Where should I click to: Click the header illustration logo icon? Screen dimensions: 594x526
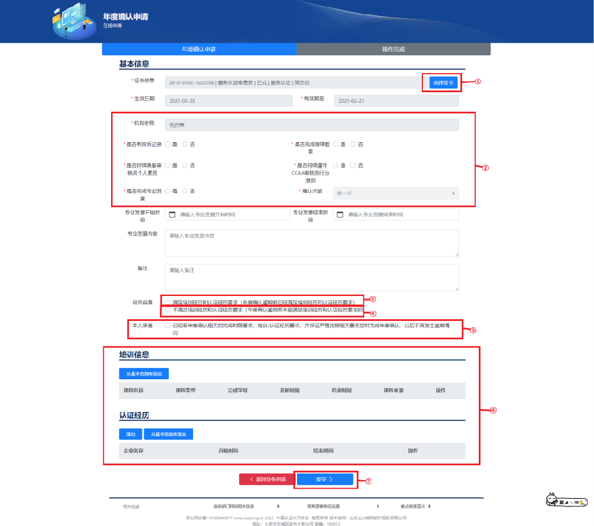tap(72, 22)
